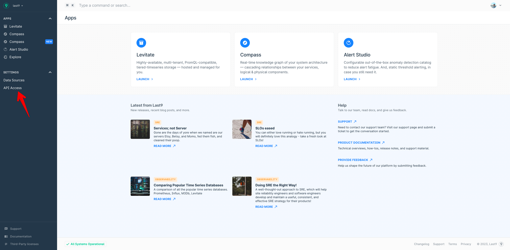The width and height of the screenshot is (510, 250).
Task: Open the Doing SRE the Right Way thumbnail
Action: [242, 186]
